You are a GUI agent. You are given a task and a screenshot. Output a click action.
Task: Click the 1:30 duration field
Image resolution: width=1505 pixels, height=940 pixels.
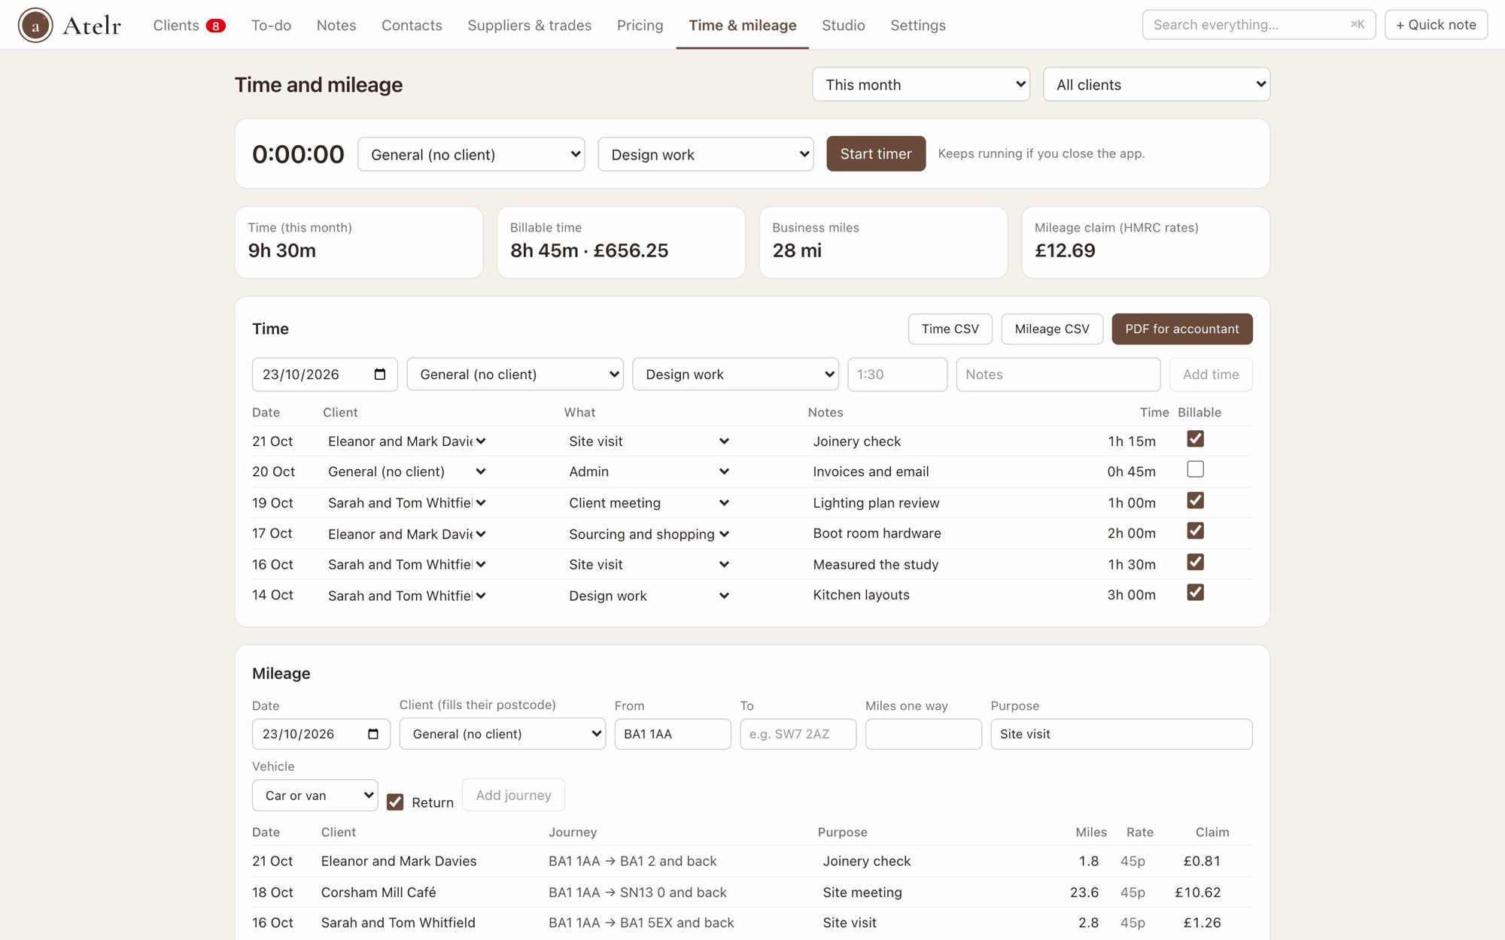click(897, 374)
